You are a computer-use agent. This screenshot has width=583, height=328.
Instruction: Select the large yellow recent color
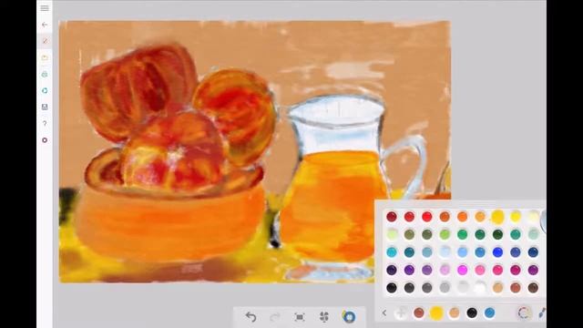point(436,313)
